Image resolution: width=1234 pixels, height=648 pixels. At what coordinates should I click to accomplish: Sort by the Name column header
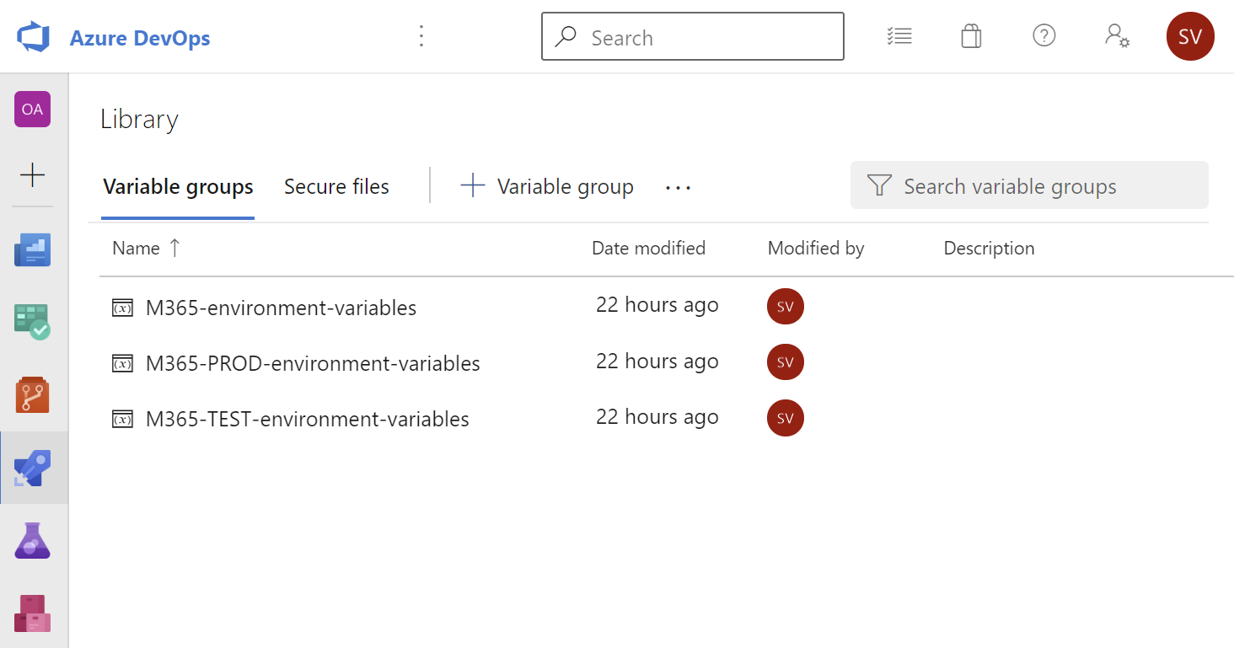pyautogui.click(x=136, y=248)
